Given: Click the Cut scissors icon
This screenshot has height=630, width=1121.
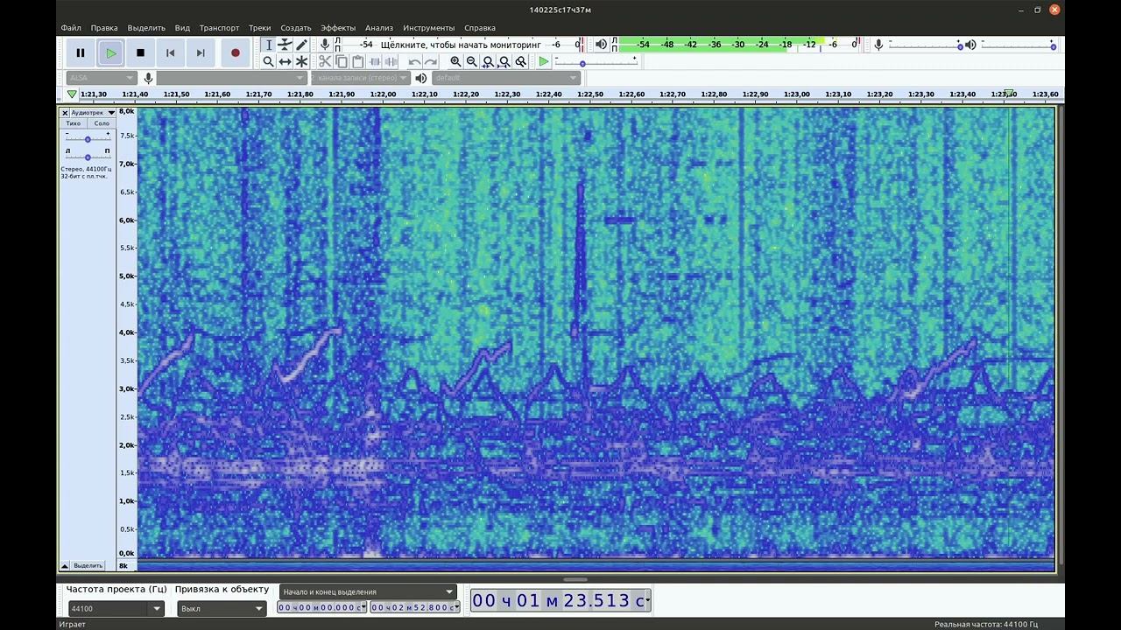Looking at the screenshot, I should (x=325, y=61).
